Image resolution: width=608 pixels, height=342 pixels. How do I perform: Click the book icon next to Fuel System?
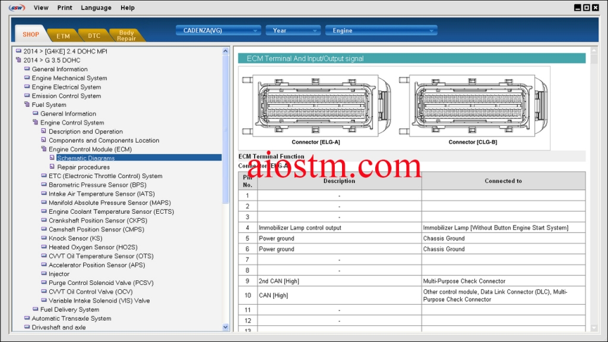tap(26, 104)
